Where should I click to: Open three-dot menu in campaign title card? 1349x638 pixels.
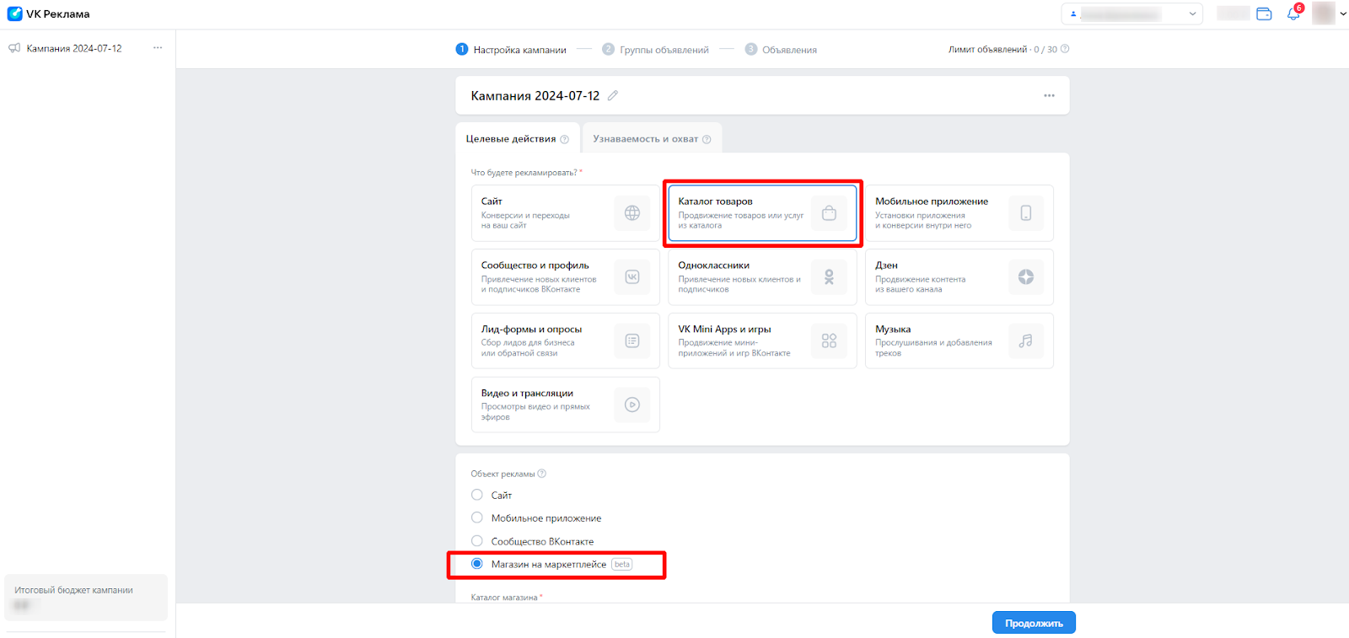point(1049,96)
